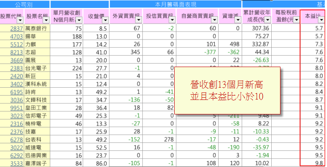Open stock code link 3036

[x=17, y=100]
